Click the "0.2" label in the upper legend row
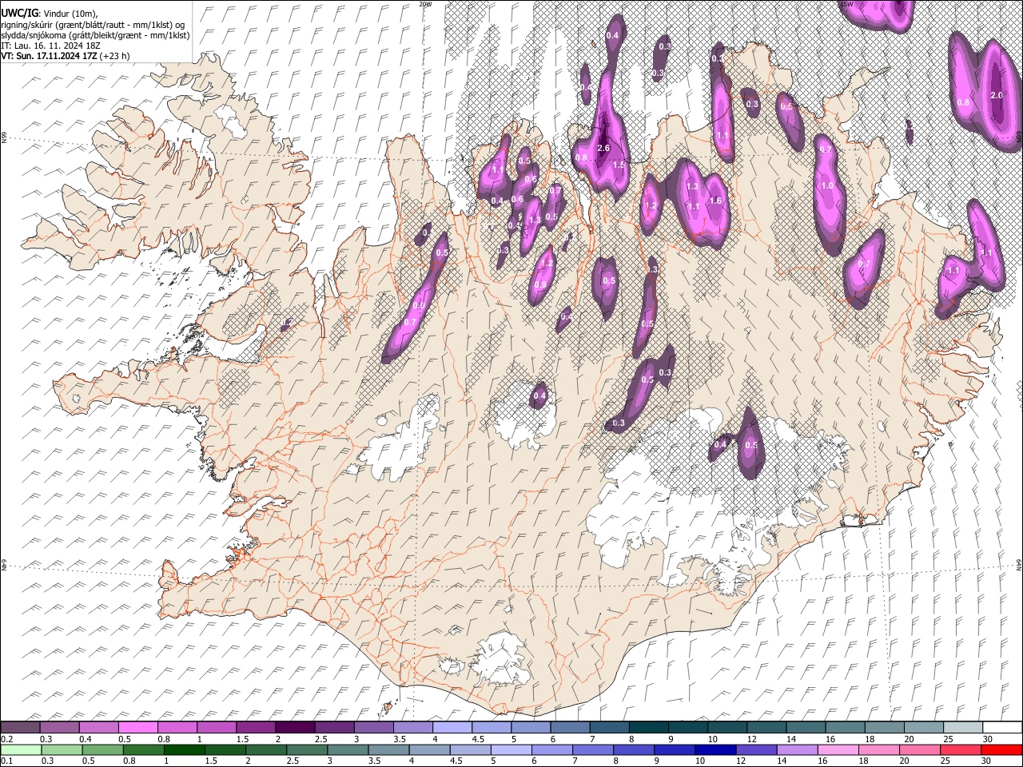Image resolution: width=1023 pixels, height=767 pixels. [x=7, y=739]
